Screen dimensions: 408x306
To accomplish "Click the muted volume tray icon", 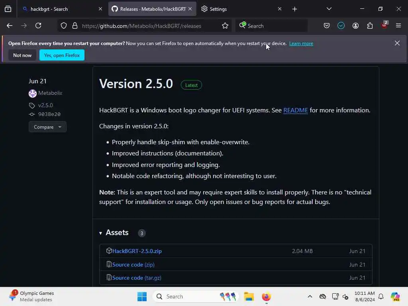I will coord(345,296).
